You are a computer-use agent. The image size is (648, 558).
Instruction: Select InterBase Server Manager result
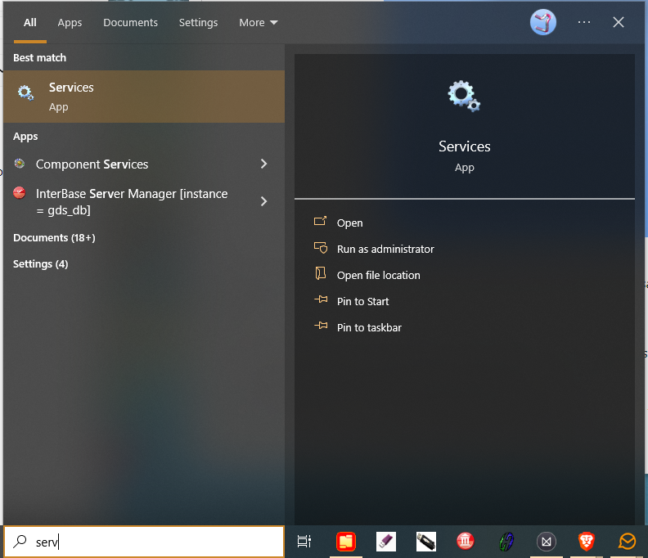point(144,202)
